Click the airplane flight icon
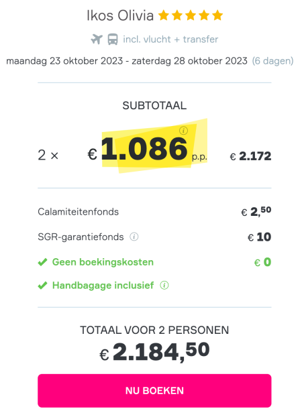 pos(97,40)
